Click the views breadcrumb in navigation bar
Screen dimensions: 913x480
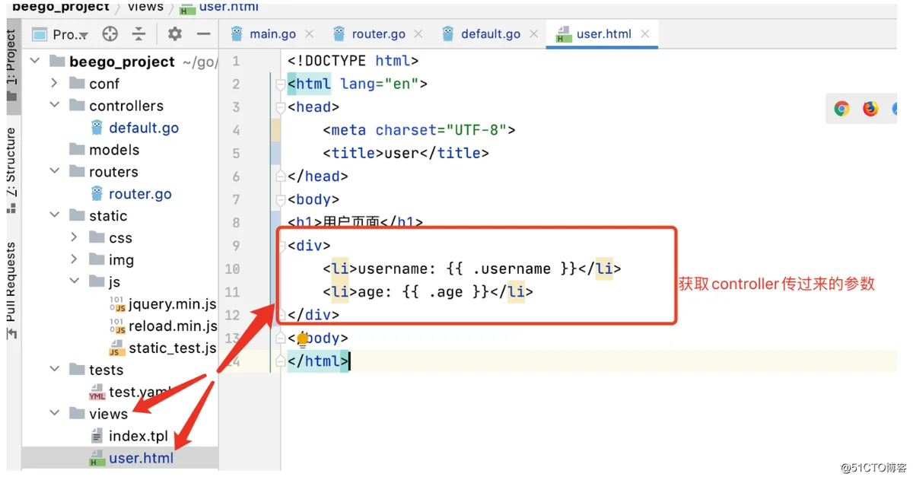(x=145, y=6)
